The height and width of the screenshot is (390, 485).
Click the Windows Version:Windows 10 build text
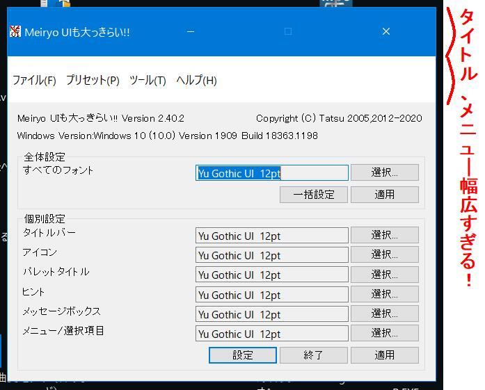167,136
